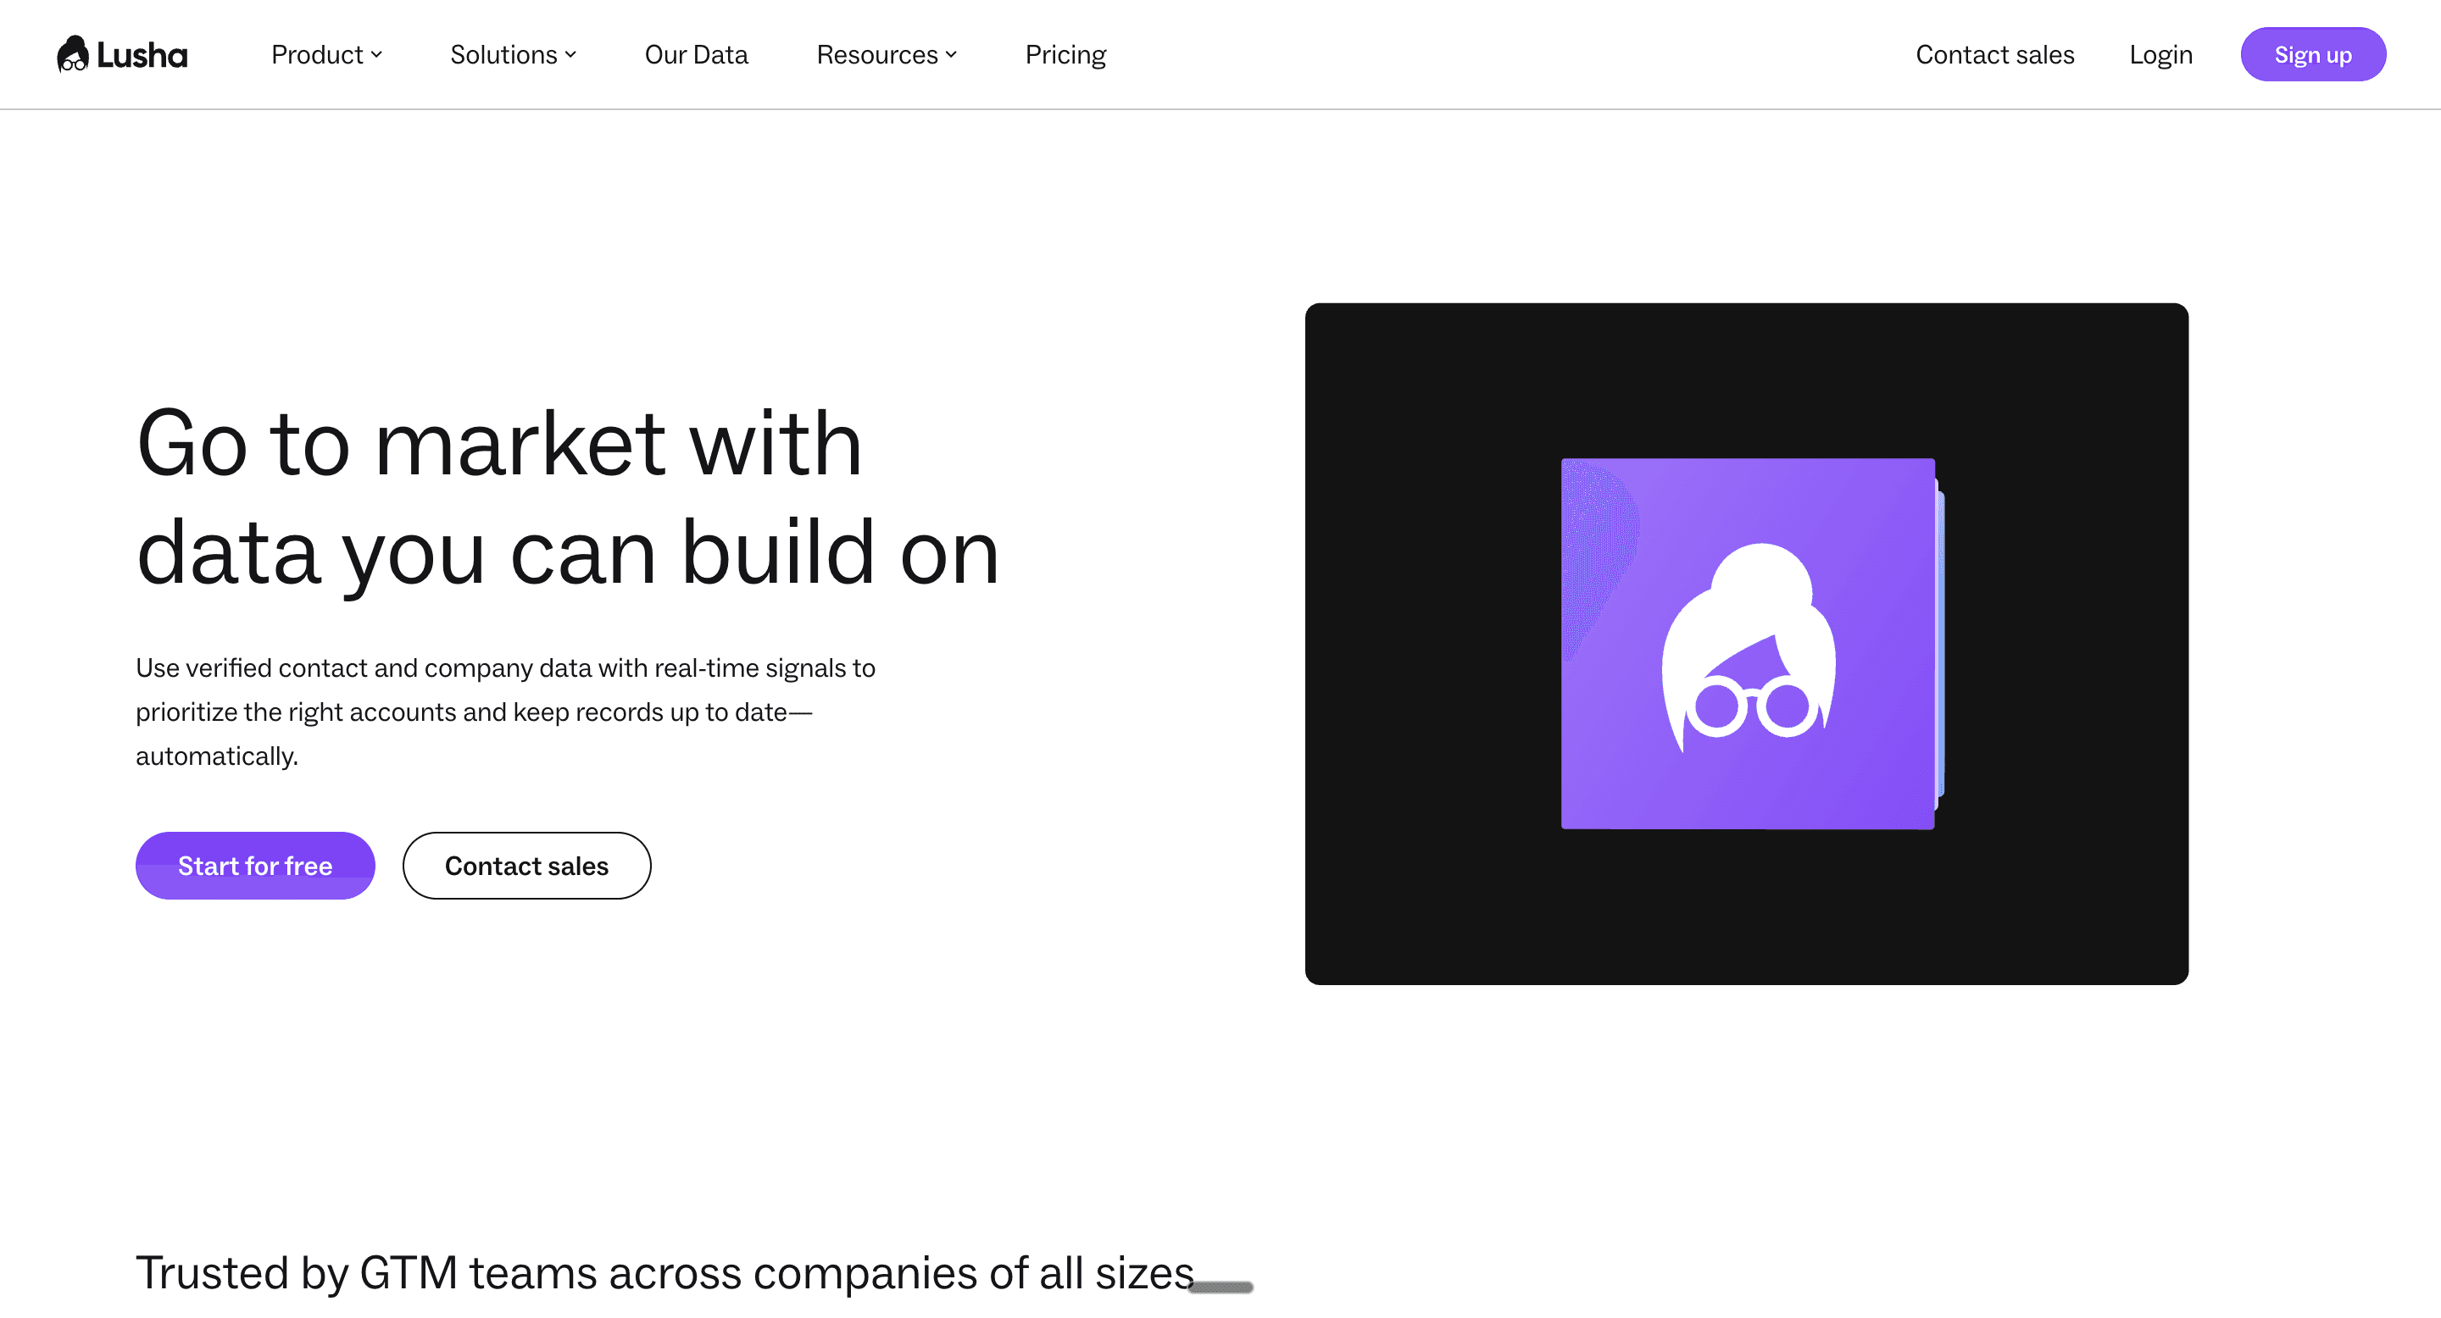Viewport: 2441px width, 1318px height.
Task: Navigate to the Pricing page
Action: [x=1065, y=55]
